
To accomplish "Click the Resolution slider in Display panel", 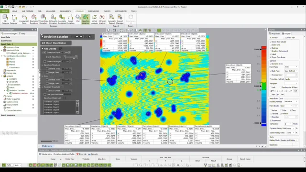I will click(289, 145).
